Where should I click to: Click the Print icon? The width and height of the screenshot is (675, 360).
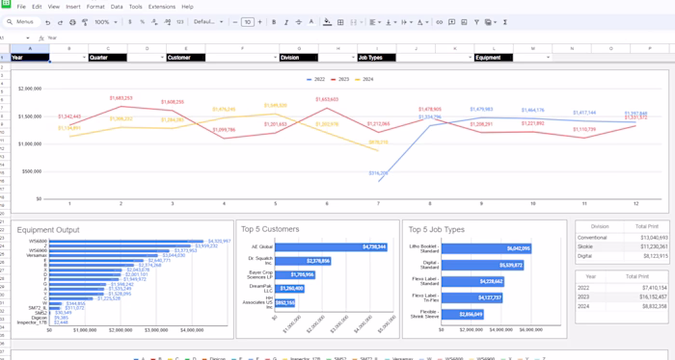[x=72, y=22]
